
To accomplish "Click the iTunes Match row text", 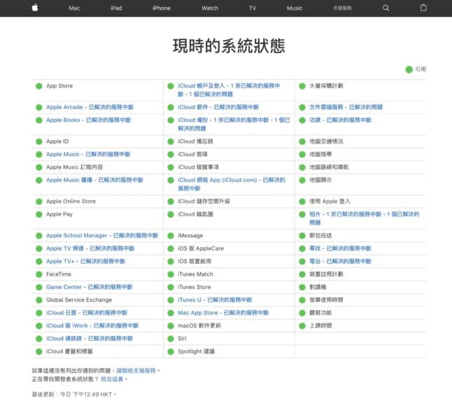I will click(x=195, y=274).
